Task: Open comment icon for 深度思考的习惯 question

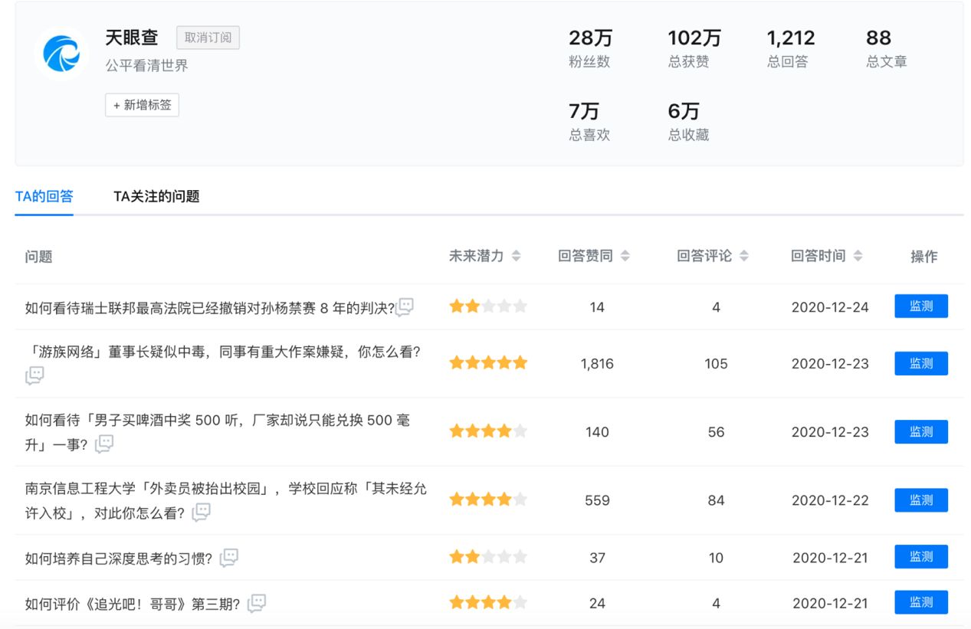Action: [x=229, y=558]
